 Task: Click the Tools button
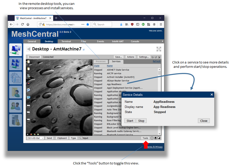[x=145, y=138]
